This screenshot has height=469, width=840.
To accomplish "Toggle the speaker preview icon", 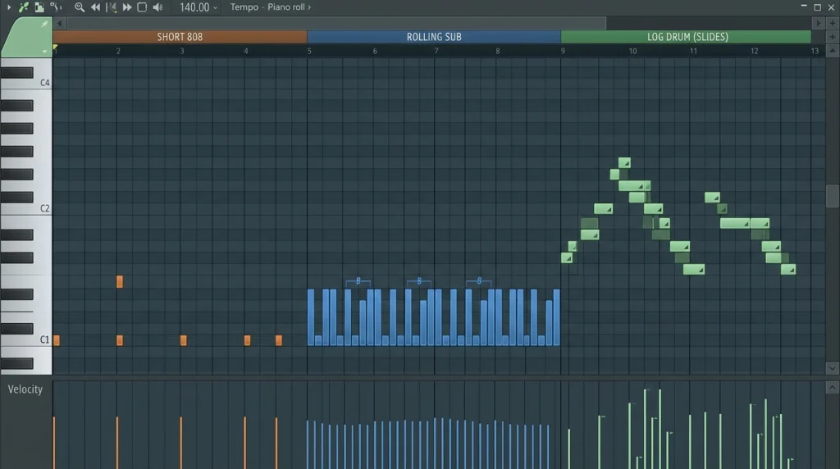I will click(x=157, y=7).
